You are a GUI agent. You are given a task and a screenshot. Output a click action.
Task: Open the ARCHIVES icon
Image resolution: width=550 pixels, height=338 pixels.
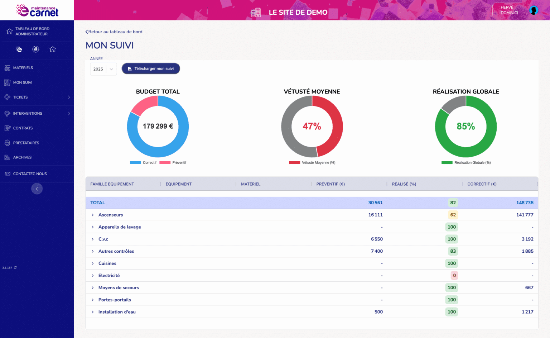tap(7, 157)
